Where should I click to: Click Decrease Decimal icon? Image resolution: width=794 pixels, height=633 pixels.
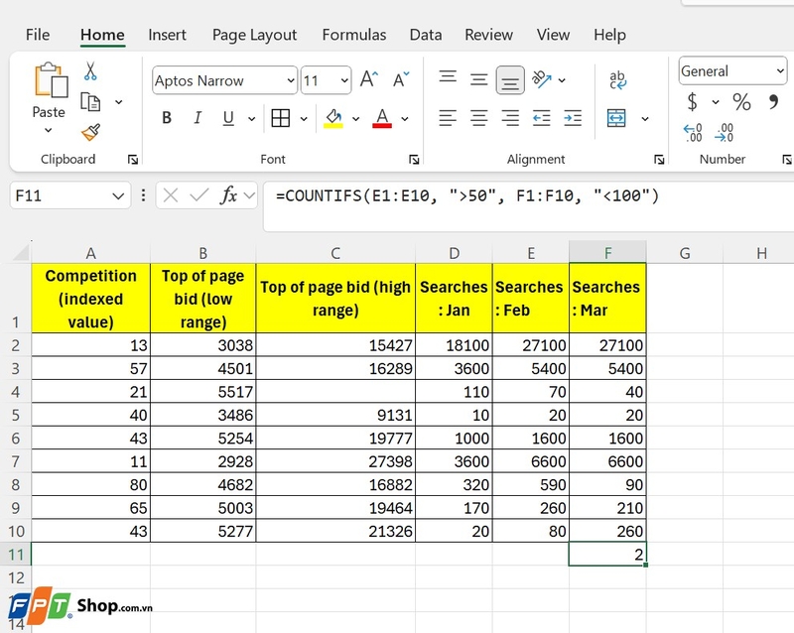[725, 133]
